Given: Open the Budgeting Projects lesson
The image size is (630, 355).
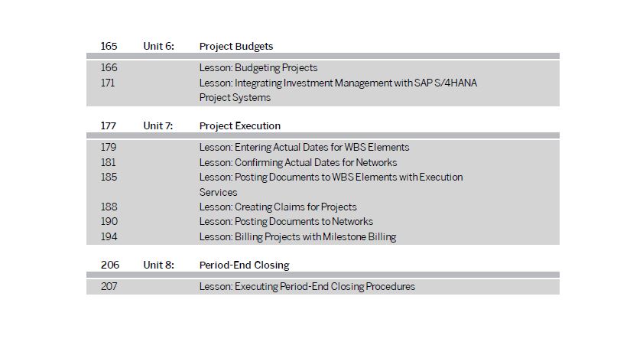Looking at the screenshot, I should point(258,68).
